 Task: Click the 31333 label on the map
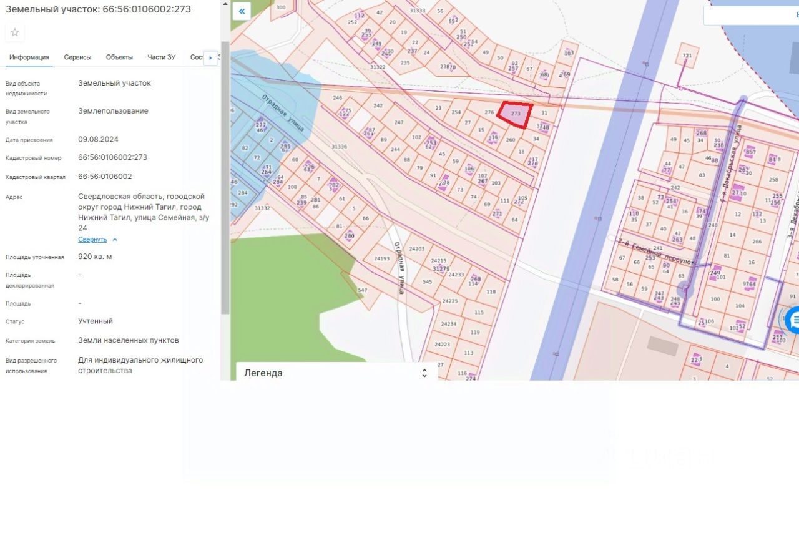(x=417, y=11)
